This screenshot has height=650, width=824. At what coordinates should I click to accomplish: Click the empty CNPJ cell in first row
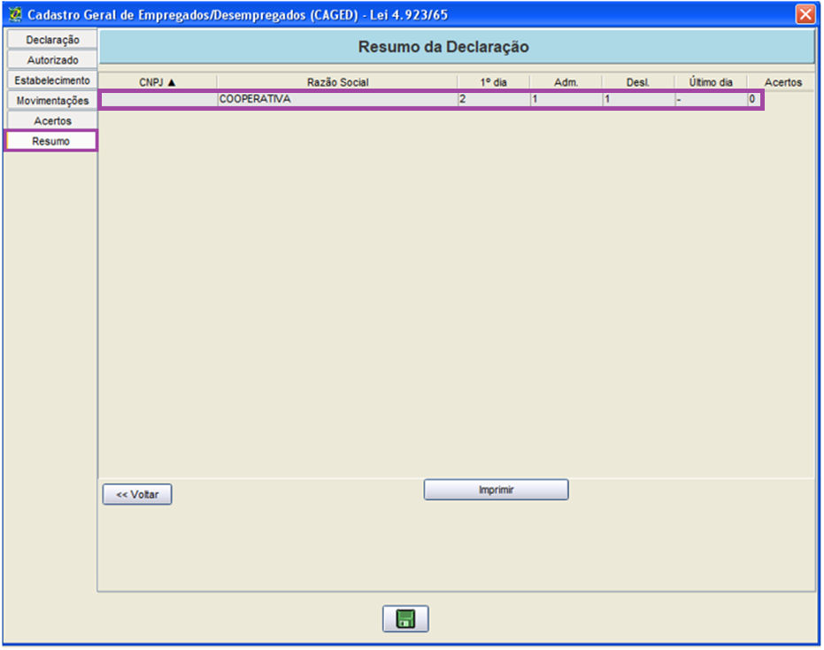(x=158, y=100)
